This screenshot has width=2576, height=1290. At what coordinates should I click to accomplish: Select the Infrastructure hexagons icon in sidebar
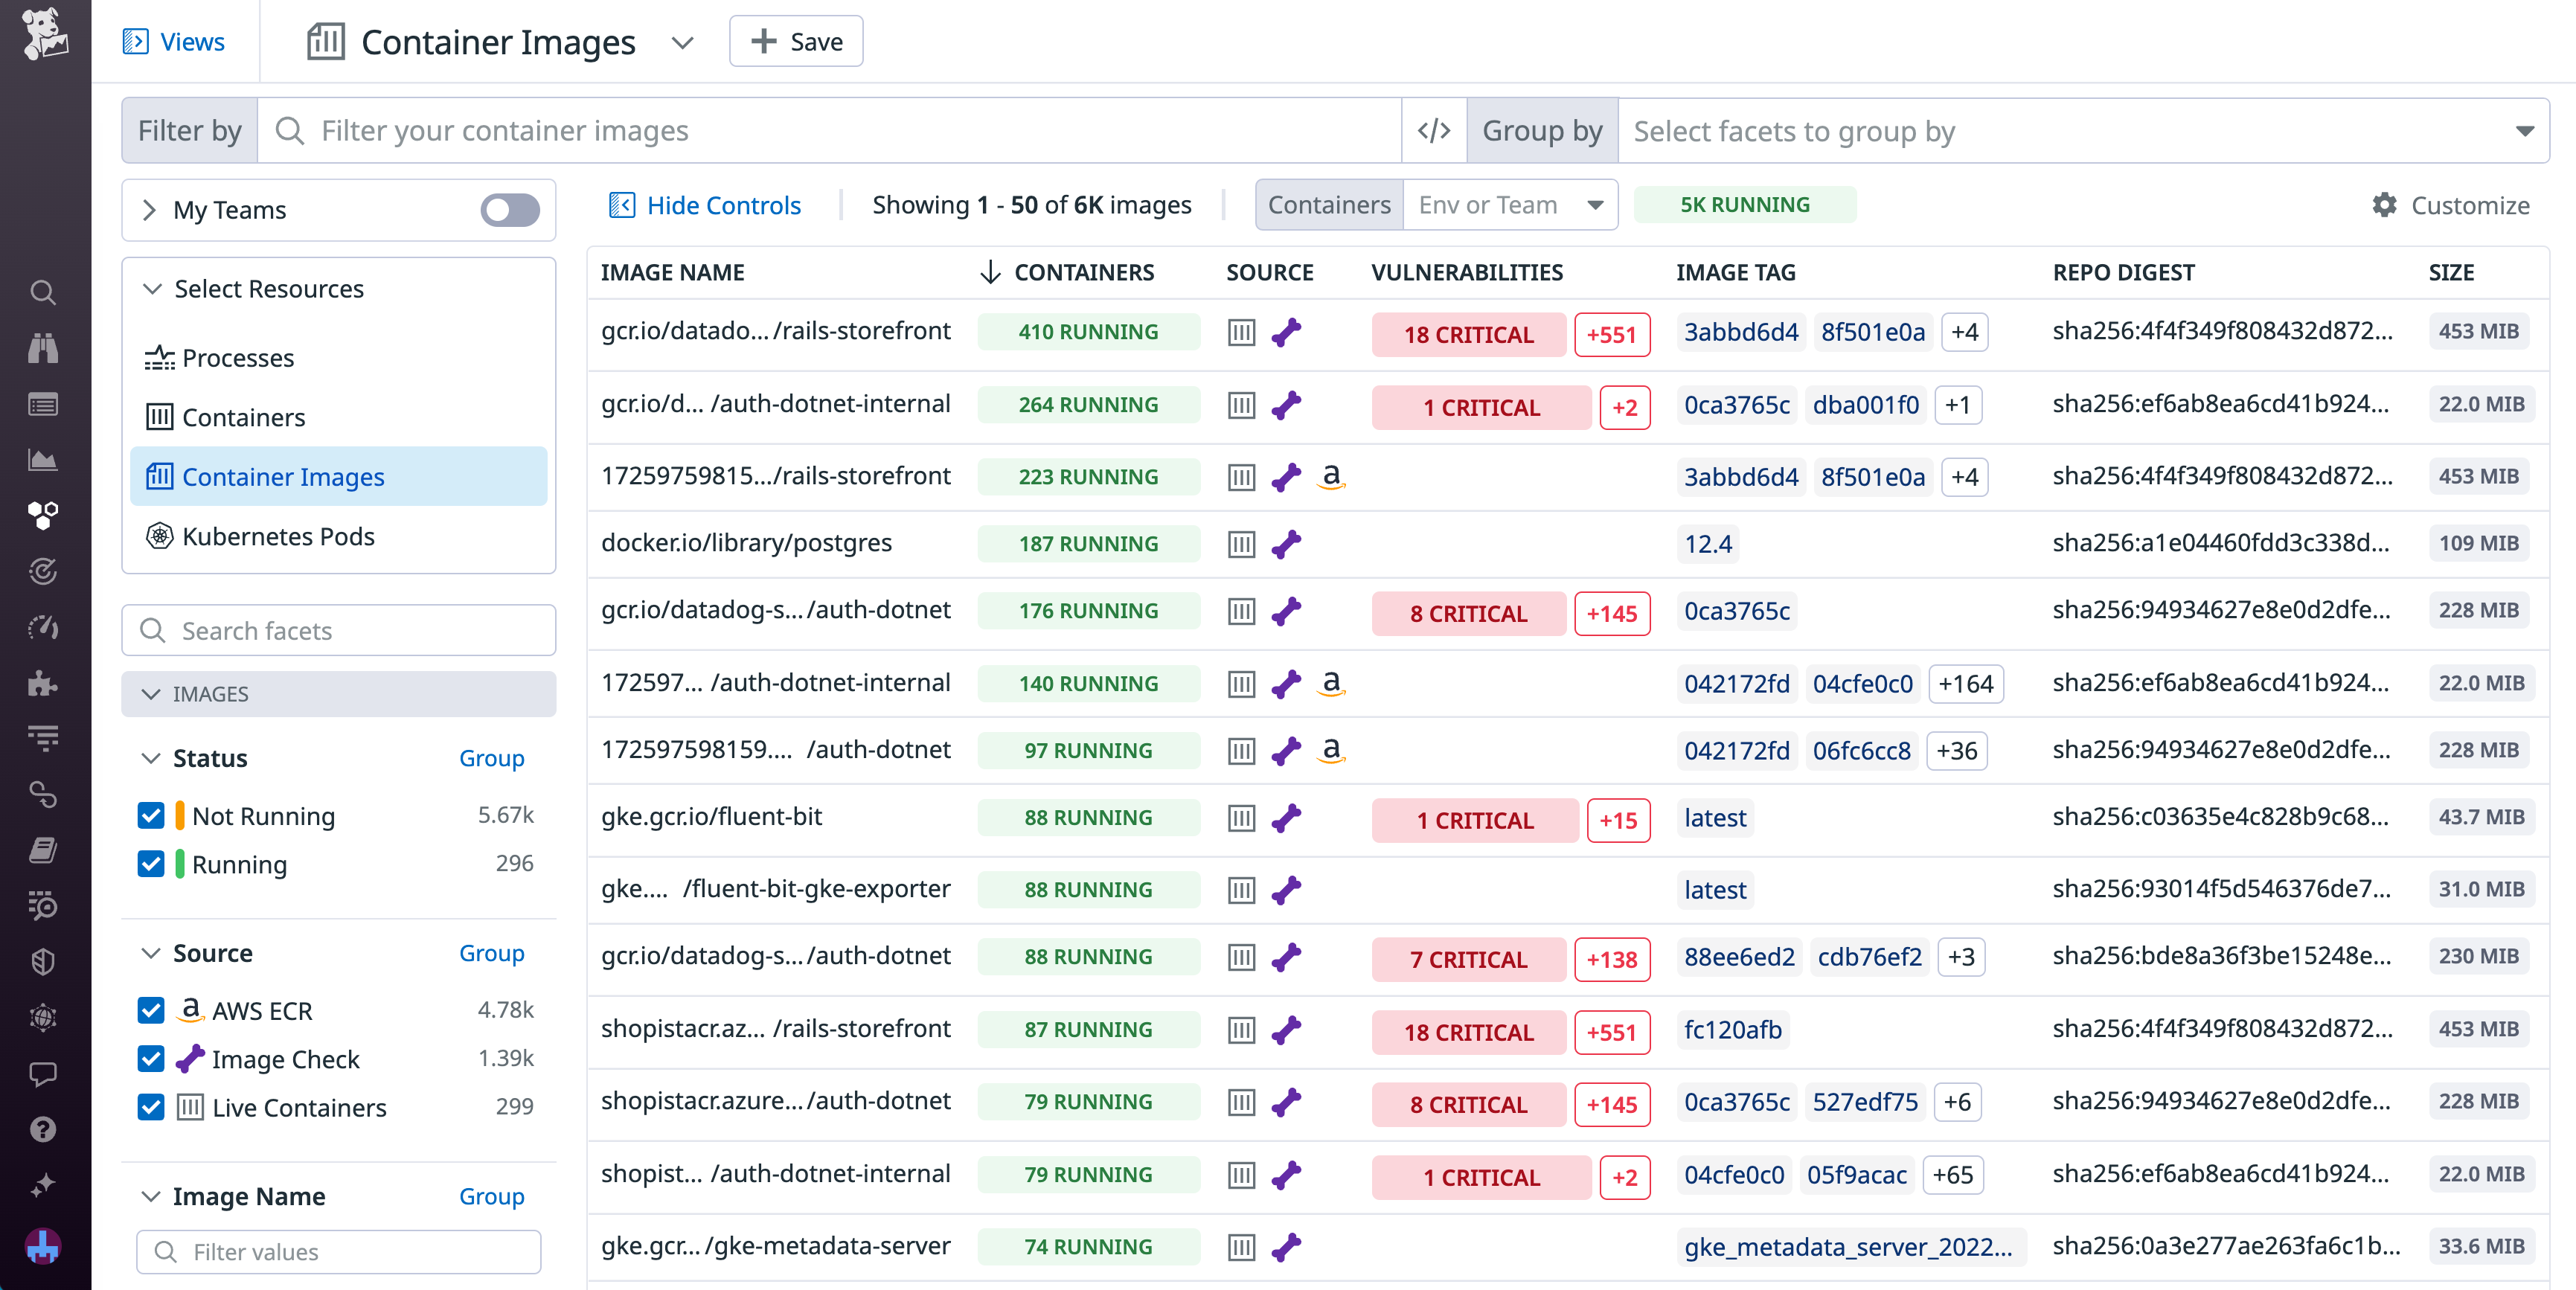point(44,516)
